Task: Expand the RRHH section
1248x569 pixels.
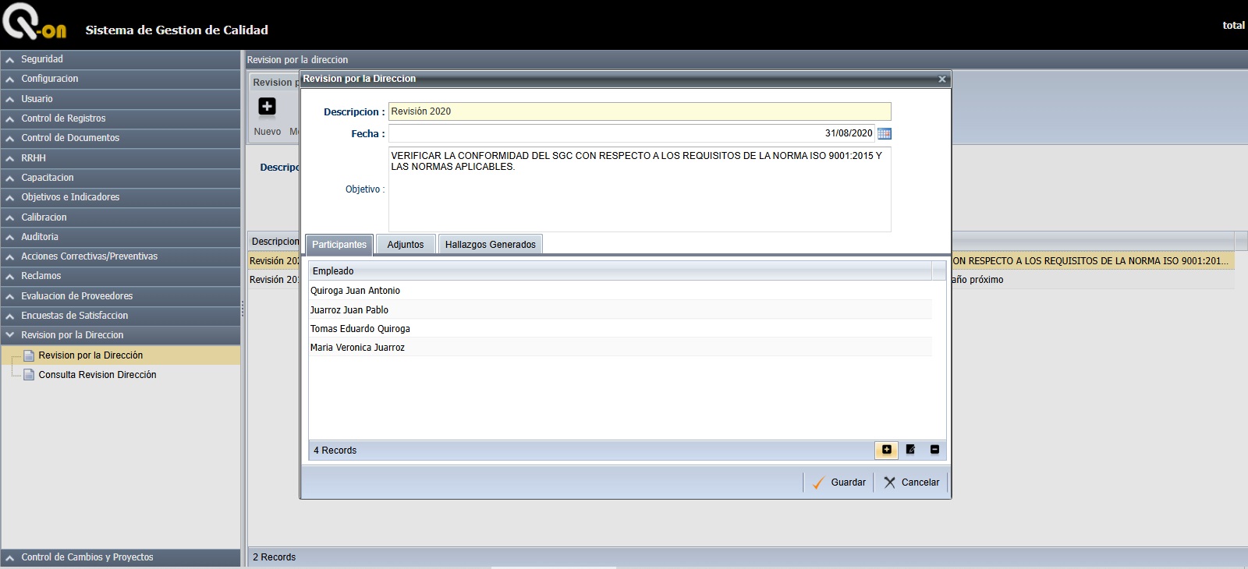Action: point(121,158)
